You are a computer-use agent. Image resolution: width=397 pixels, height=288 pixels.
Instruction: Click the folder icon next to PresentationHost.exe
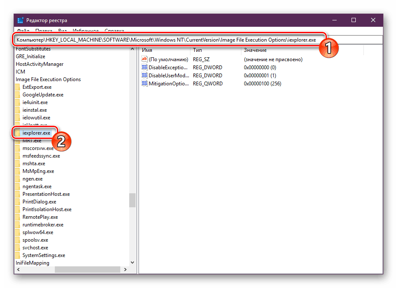[x=17, y=194]
